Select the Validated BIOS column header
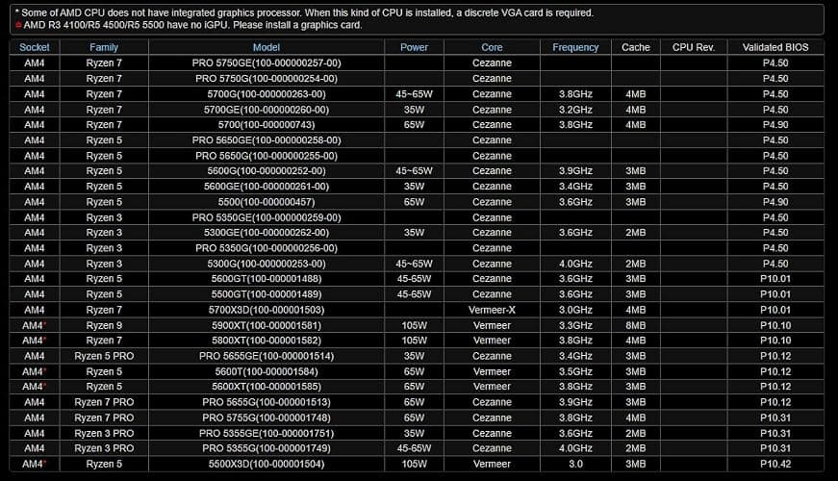Image resolution: width=838 pixels, height=481 pixels. (x=775, y=47)
